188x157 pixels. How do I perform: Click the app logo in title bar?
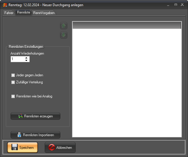point(5,5)
